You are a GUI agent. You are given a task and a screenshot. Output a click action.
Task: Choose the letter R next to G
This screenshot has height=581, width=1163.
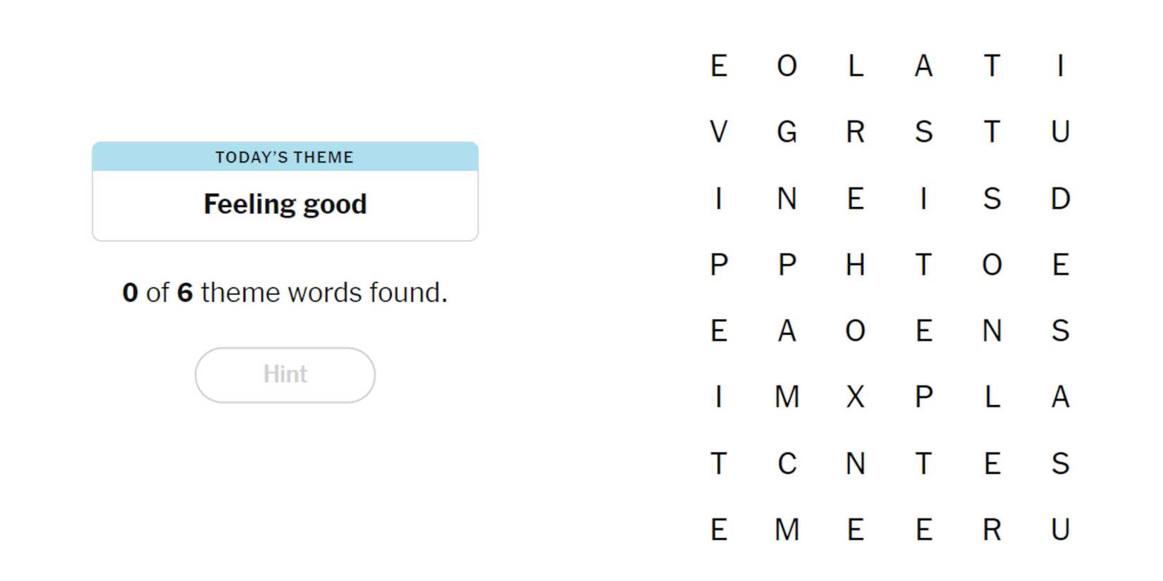click(x=855, y=132)
